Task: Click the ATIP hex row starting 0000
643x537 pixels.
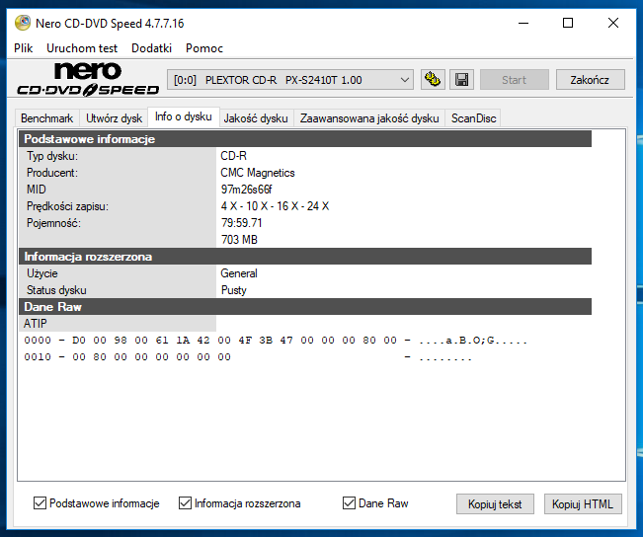Action: (276, 341)
